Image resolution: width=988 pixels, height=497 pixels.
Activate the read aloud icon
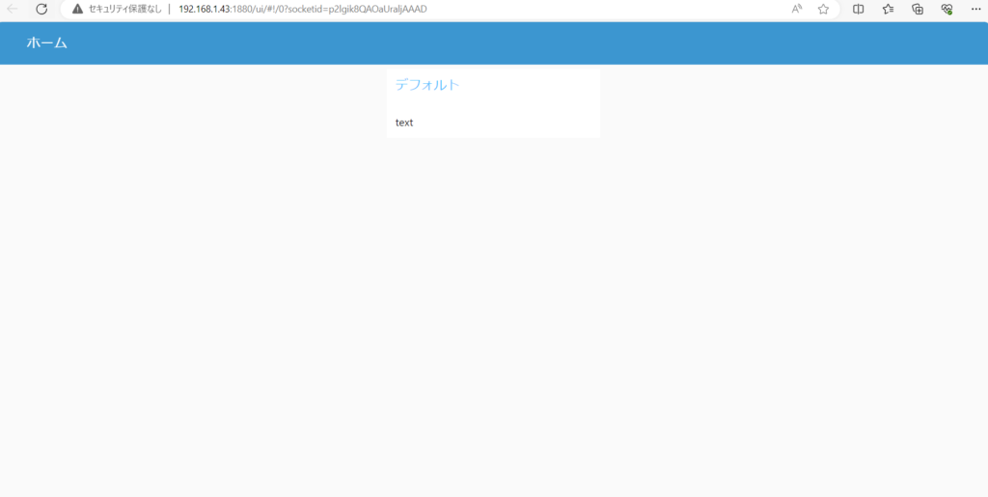point(797,9)
